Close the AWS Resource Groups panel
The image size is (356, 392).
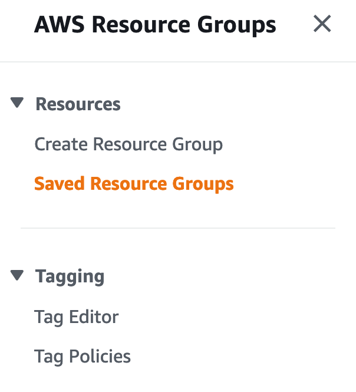pos(322,24)
